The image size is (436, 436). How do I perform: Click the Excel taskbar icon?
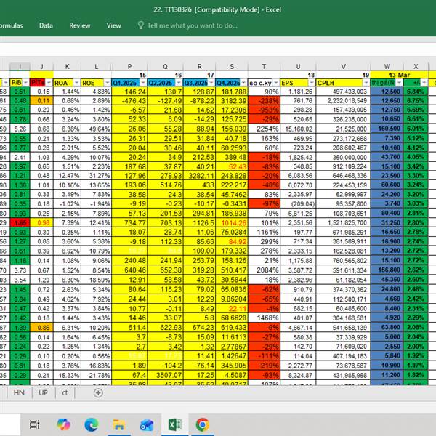(174, 425)
